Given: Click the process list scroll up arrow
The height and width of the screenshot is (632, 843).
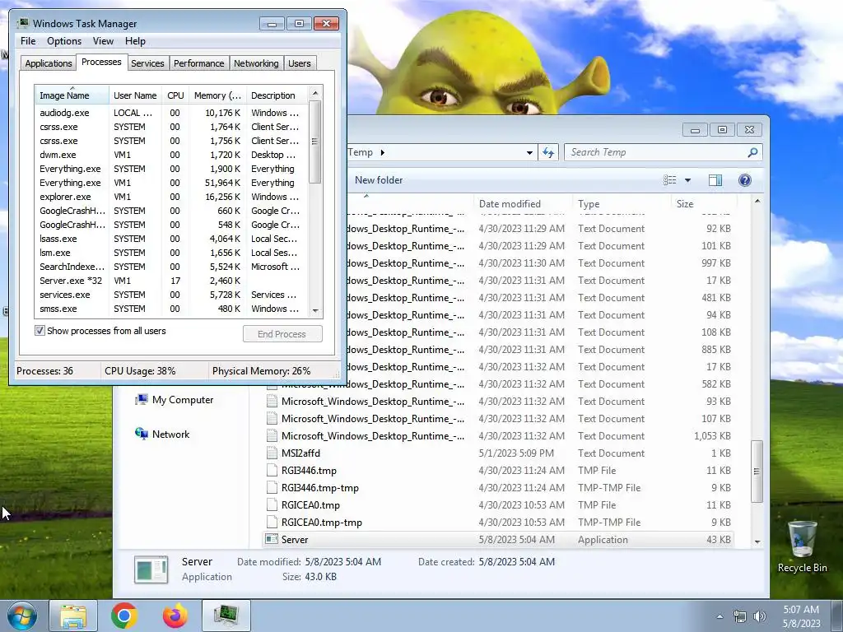Looking at the screenshot, I should tap(315, 93).
